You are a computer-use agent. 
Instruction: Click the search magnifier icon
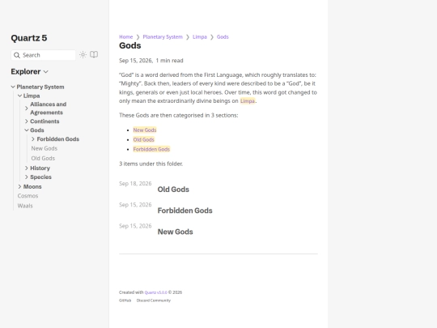click(x=17, y=55)
